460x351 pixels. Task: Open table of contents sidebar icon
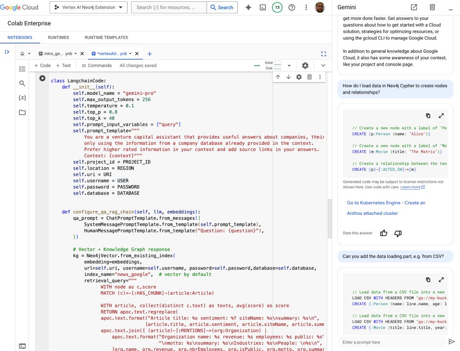pyautogui.click(x=22, y=69)
